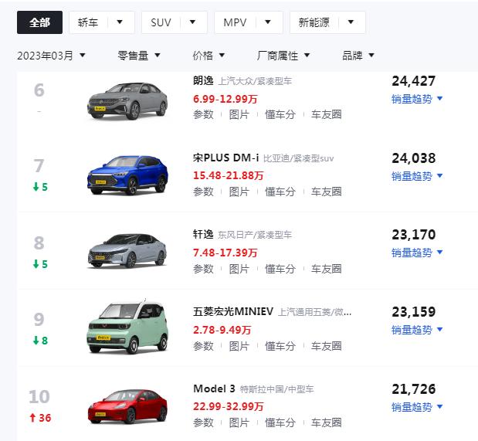Click the 6.99-12.99万 price of 朗逸
This screenshot has width=478, height=441.
coord(225,99)
